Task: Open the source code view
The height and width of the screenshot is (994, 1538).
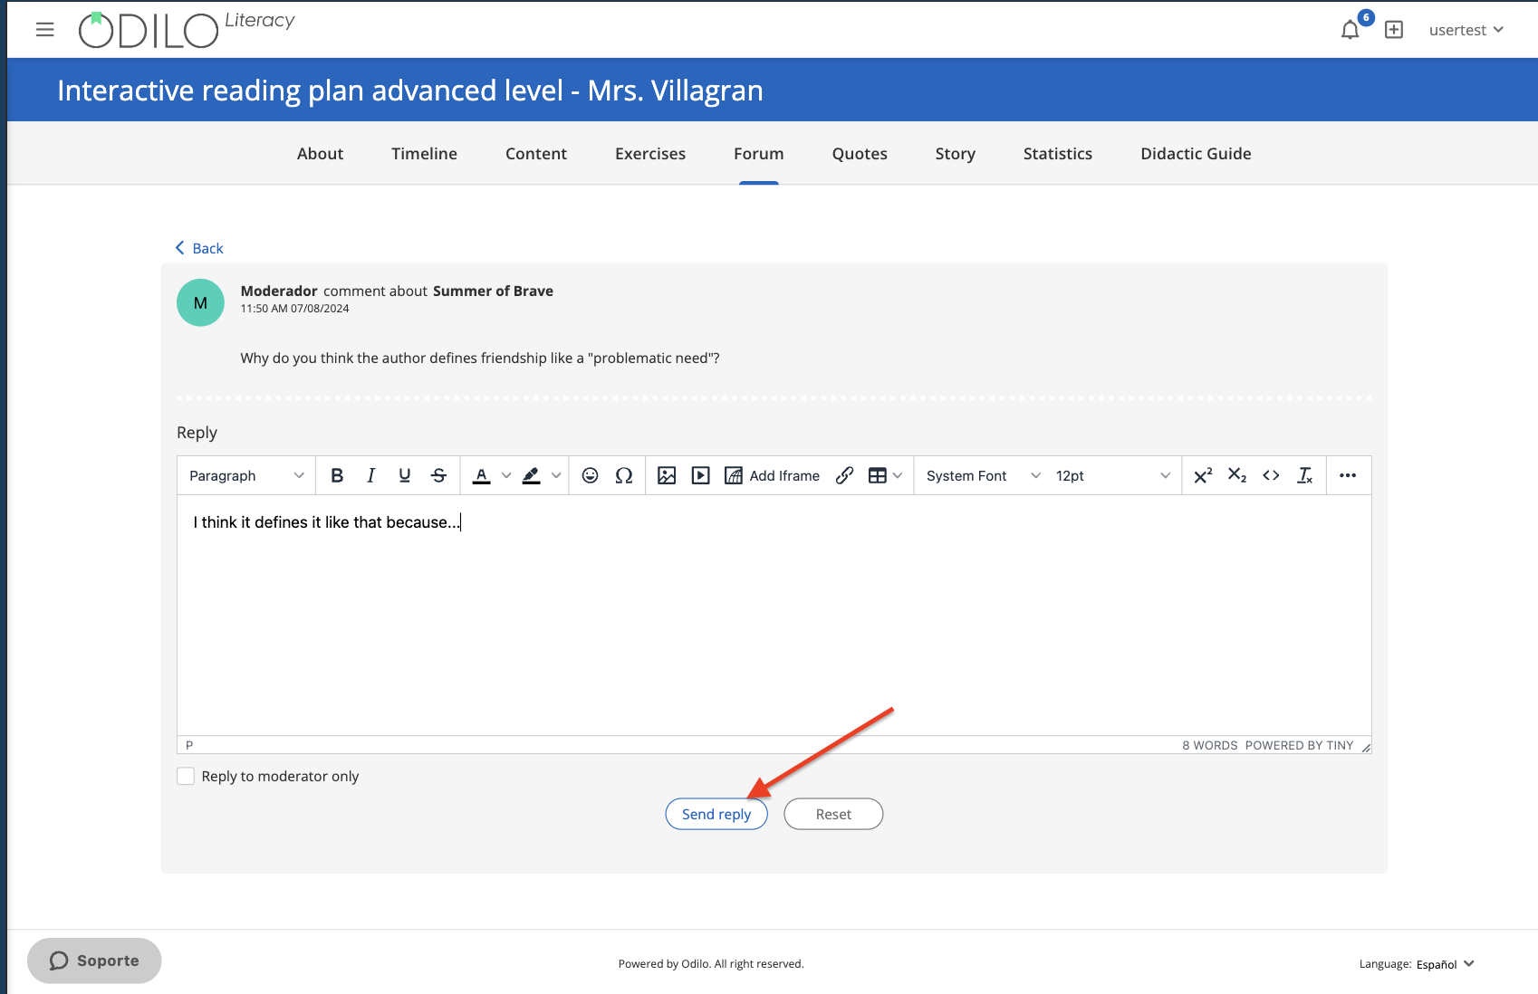Action: pyautogui.click(x=1271, y=475)
